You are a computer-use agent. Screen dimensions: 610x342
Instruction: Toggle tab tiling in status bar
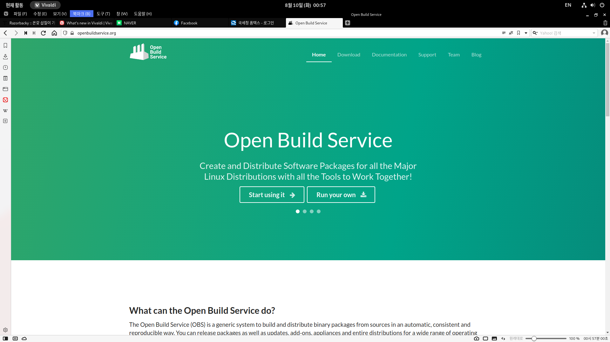485,339
